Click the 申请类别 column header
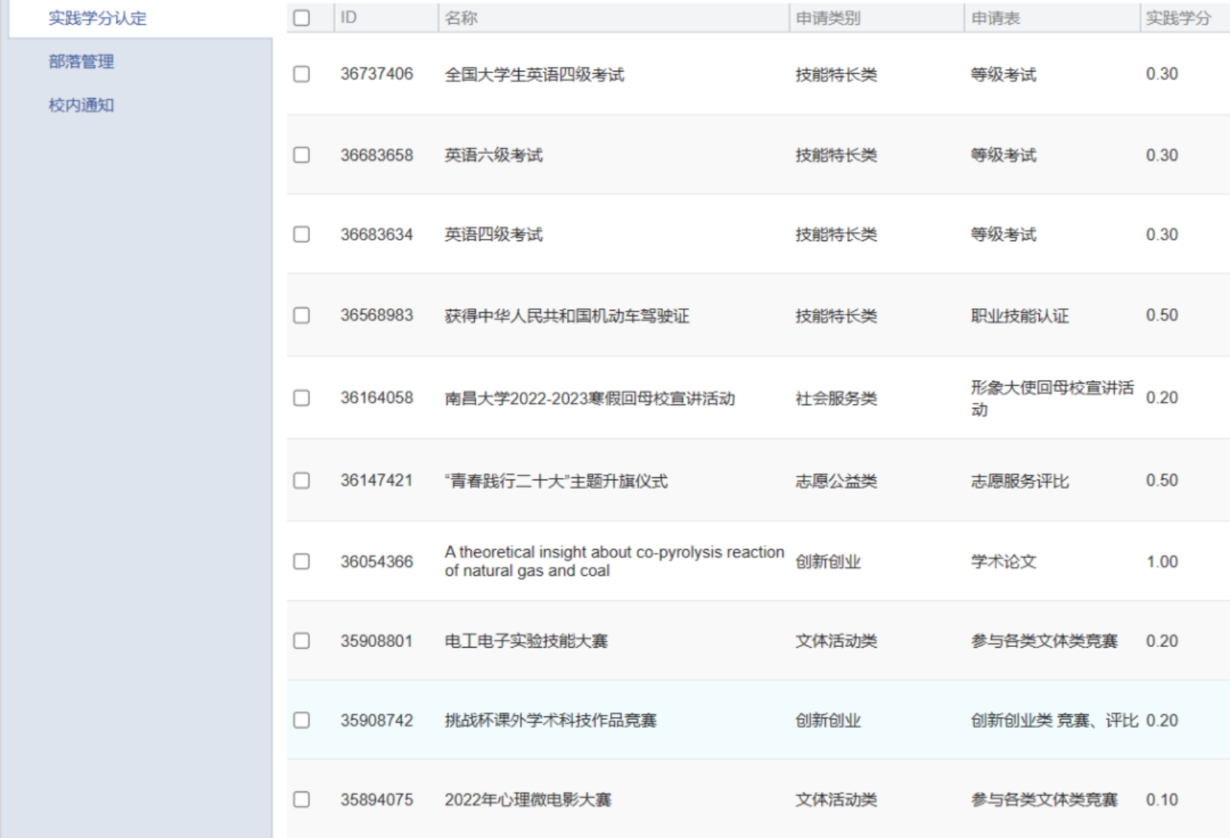 (828, 18)
